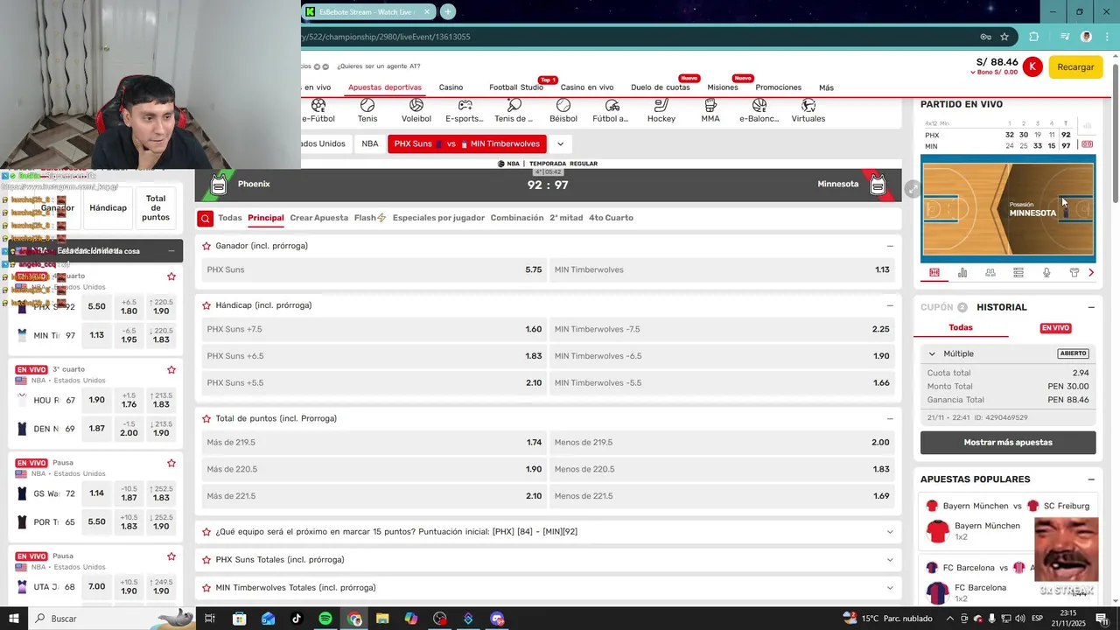1120x630 pixels.
Task: Collapse the Apuestas Populares panel
Action: point(1091,479)
